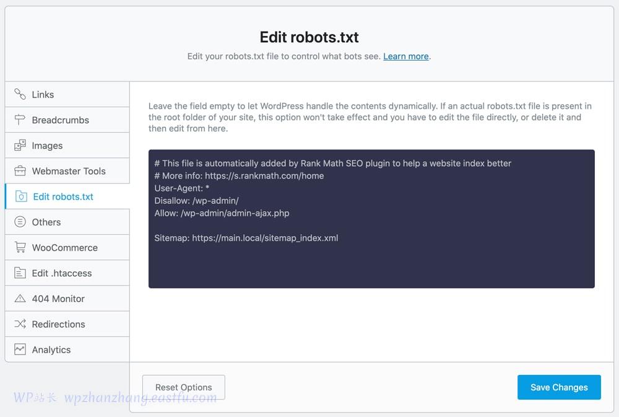Viewport: 619px width, 417px height.
Task: Click the 'More info: https://s.rankmath.com/home' line
Action: 239,176
